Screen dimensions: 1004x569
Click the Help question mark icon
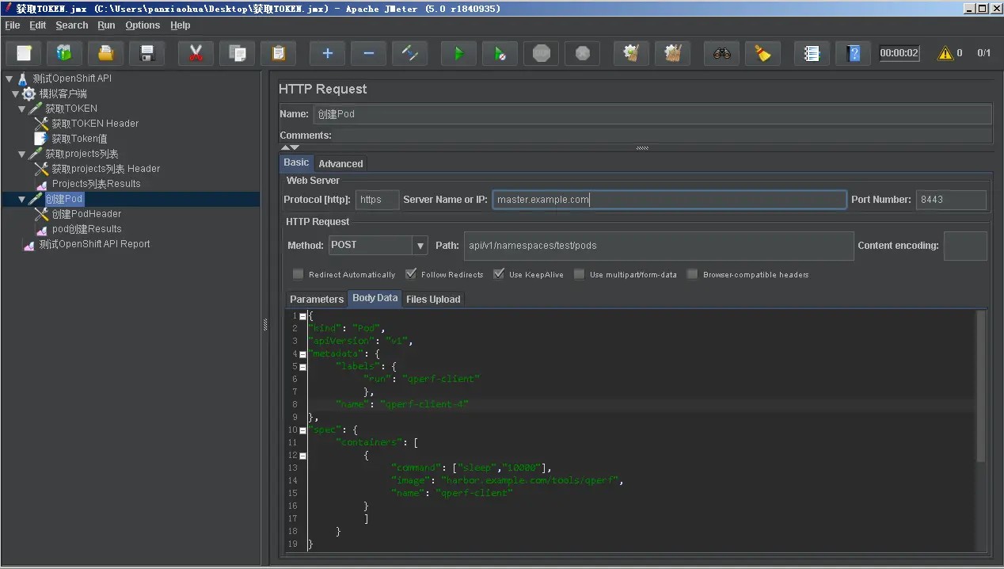tap(853, 54)
